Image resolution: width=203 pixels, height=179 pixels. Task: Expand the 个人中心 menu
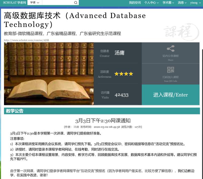(151, 3)
